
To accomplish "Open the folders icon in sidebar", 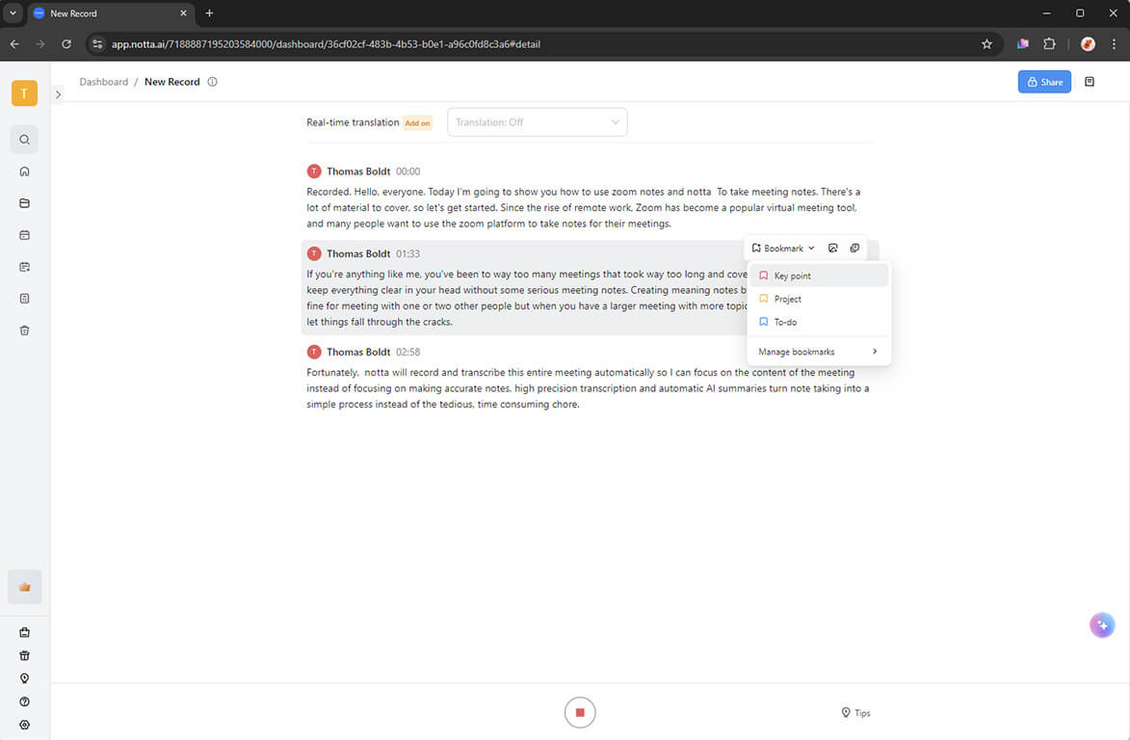I will [24, 203].
